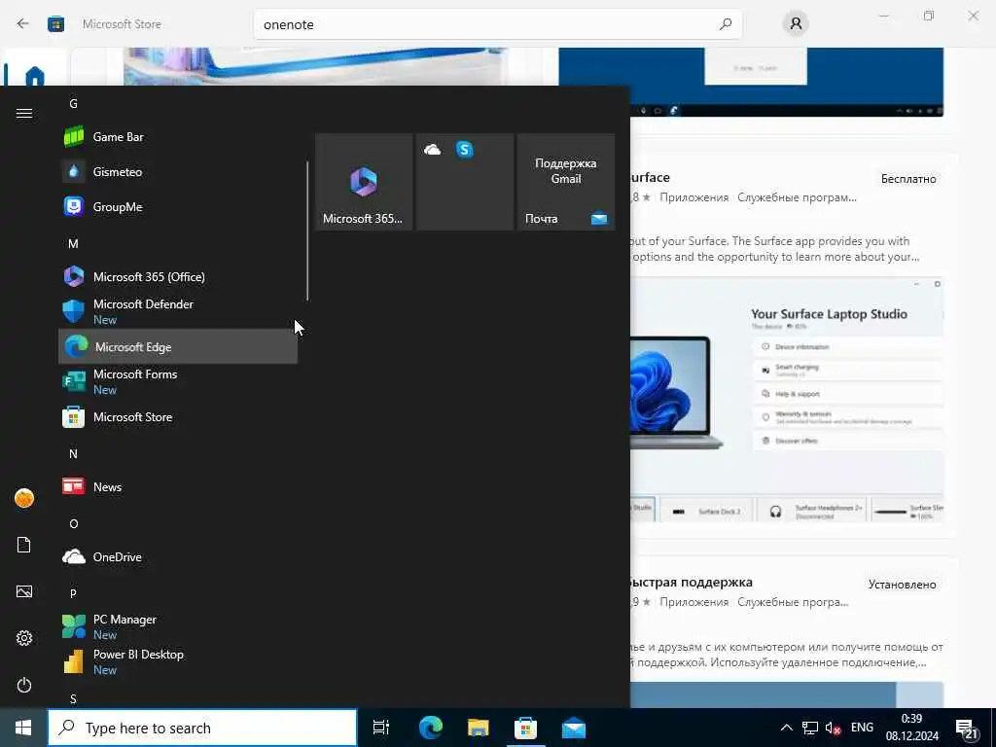Image resolution: width=996 pixels, height=747 pixels.
Task: Open Microsoft 365 (Office) list entry
Action: [x=178, y=277]
